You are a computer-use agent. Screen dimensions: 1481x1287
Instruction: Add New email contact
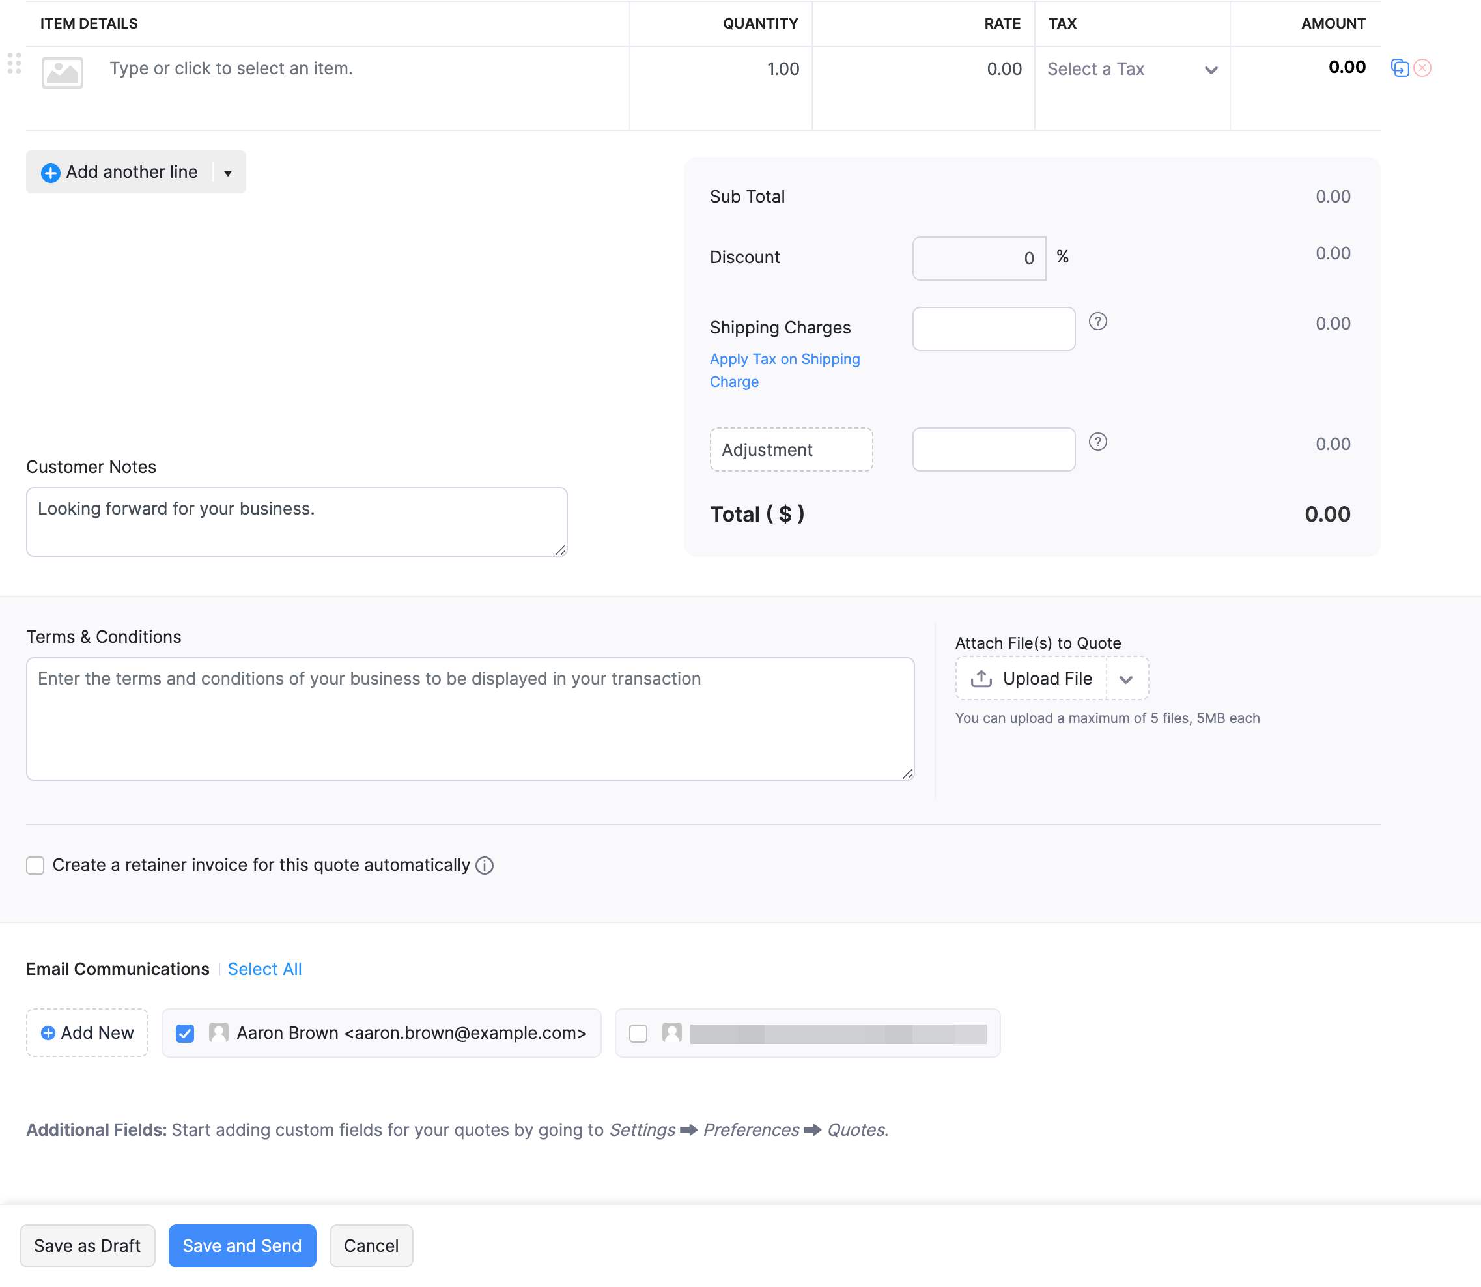87,1034
